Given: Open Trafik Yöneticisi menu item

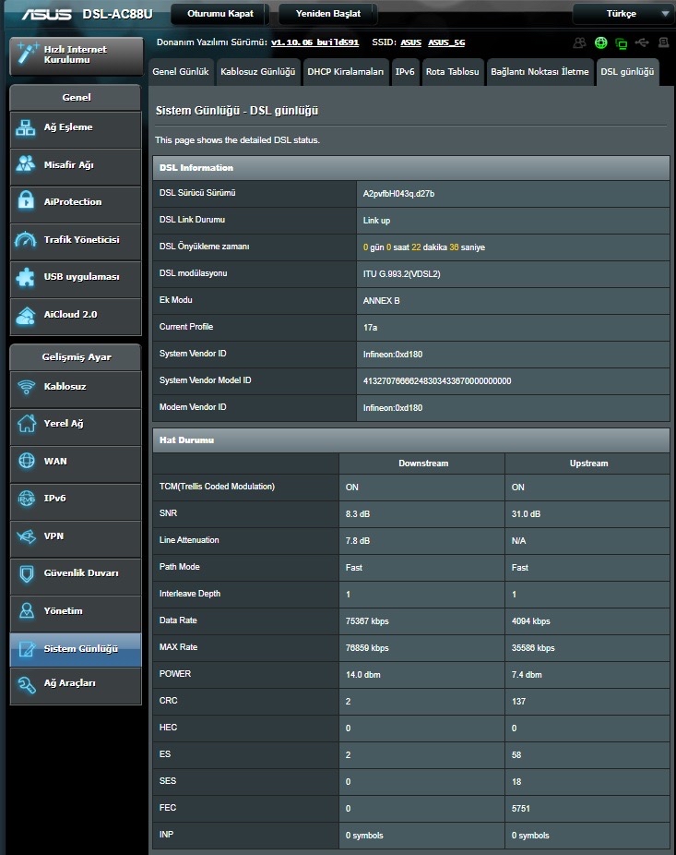Looking at the screenshot, I should coord(76,242).
